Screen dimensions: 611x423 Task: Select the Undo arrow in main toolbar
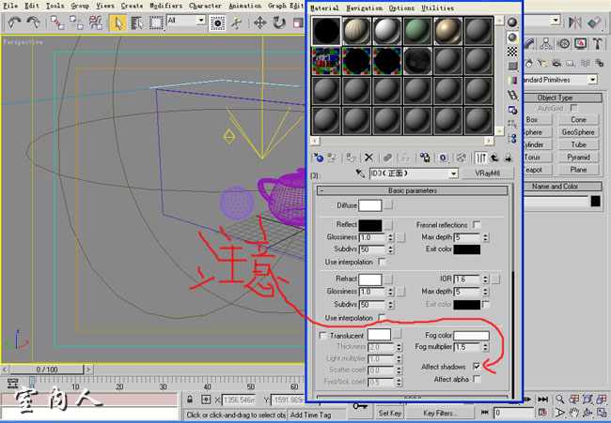(x=14, y=23)
